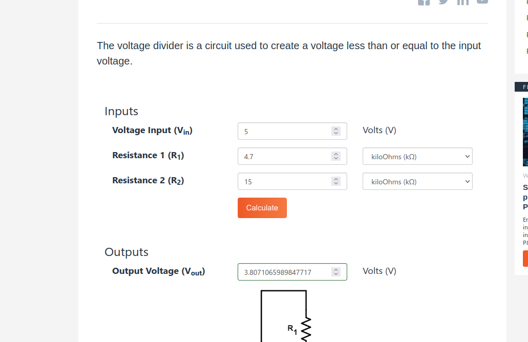The height and width of the screenshot is (342, 528).
Task: Expand the Resistance 2 kiloOhms unit dropdown
Action: coord(417,182)
